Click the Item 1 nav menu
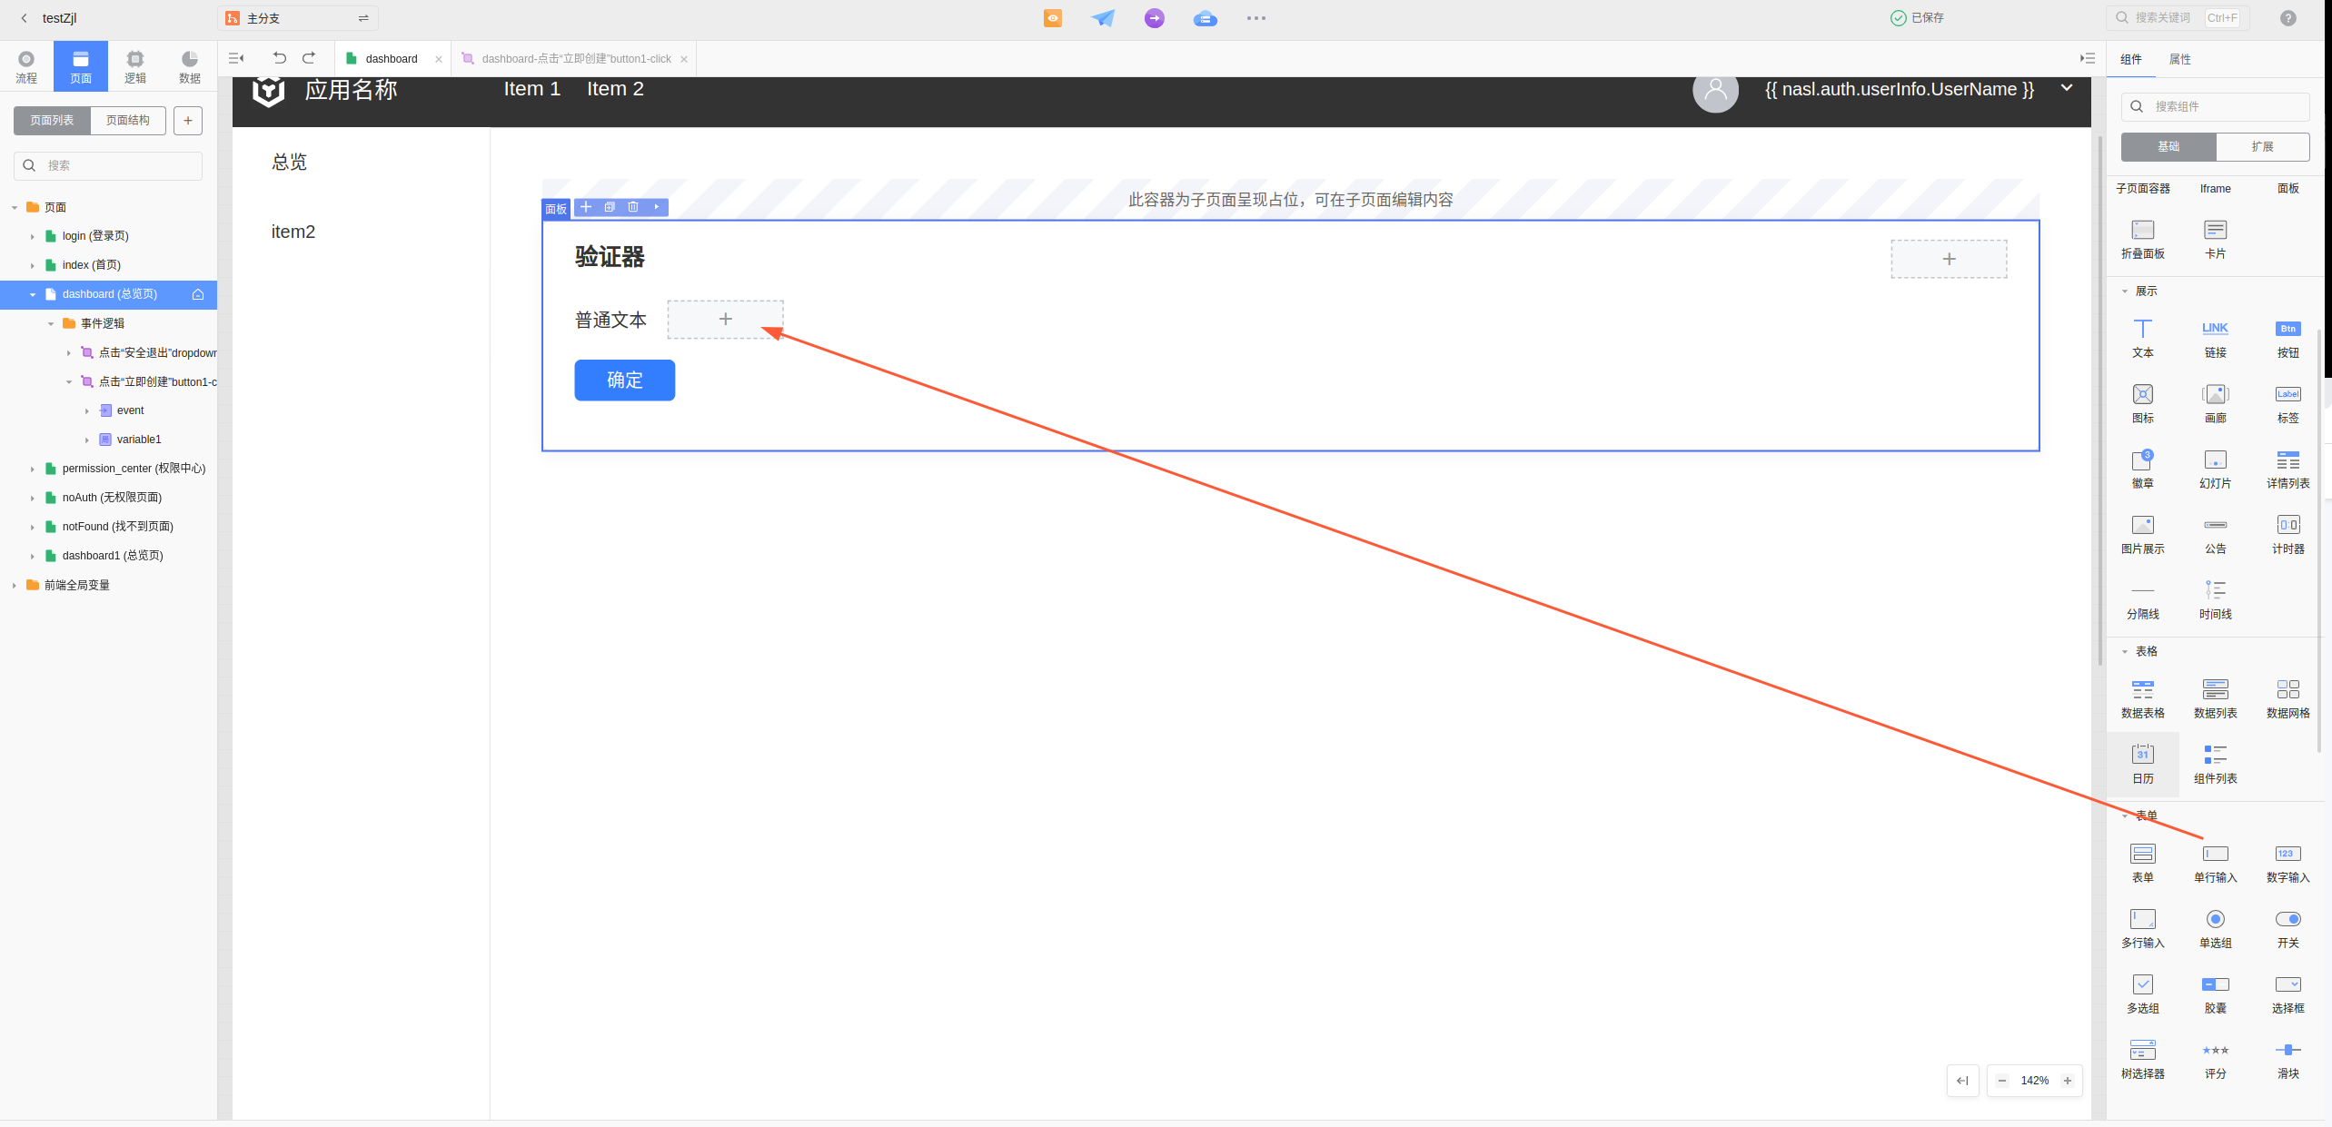Viewport: 2332px width, 1127px height. (x=532, y=89)
